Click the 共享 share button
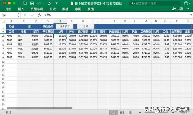Viewport: 193px width, 115px height. tap(178, 9)
